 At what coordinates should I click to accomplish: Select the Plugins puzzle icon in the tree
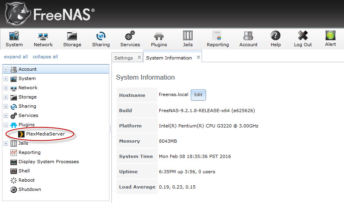coord(14,125)
